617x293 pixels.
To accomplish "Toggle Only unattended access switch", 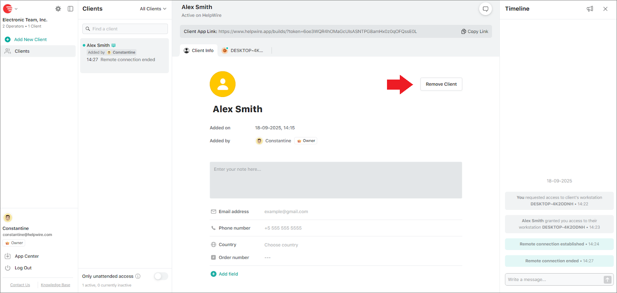I will [x=161, y=276].
